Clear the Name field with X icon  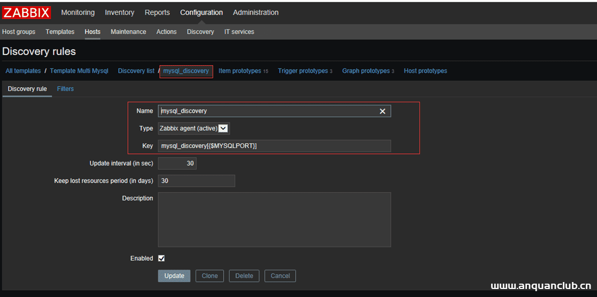point(382,111)
